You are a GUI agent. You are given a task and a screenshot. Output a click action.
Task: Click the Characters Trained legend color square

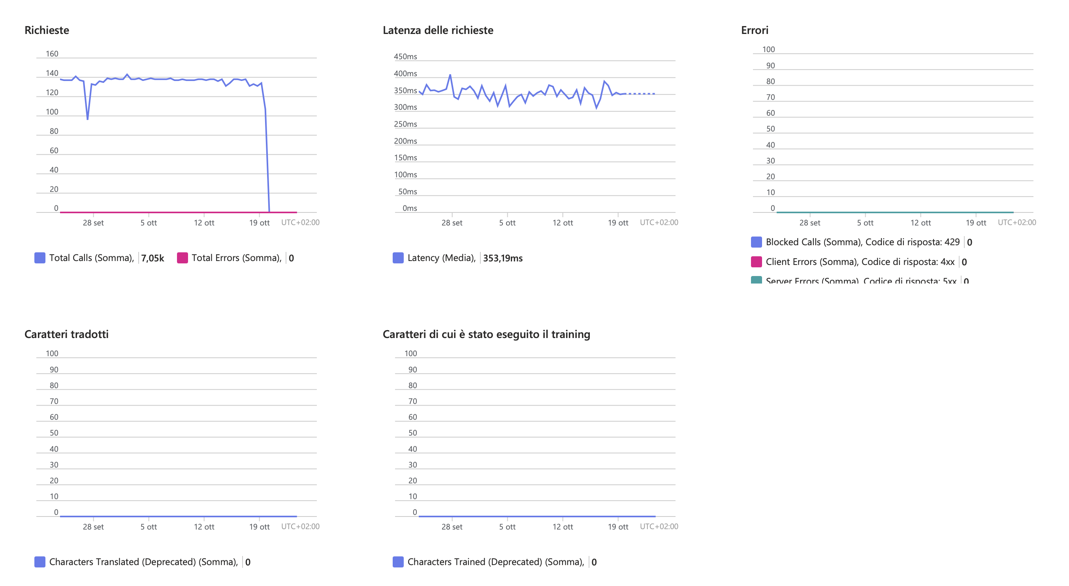click(x=397, y=562)
